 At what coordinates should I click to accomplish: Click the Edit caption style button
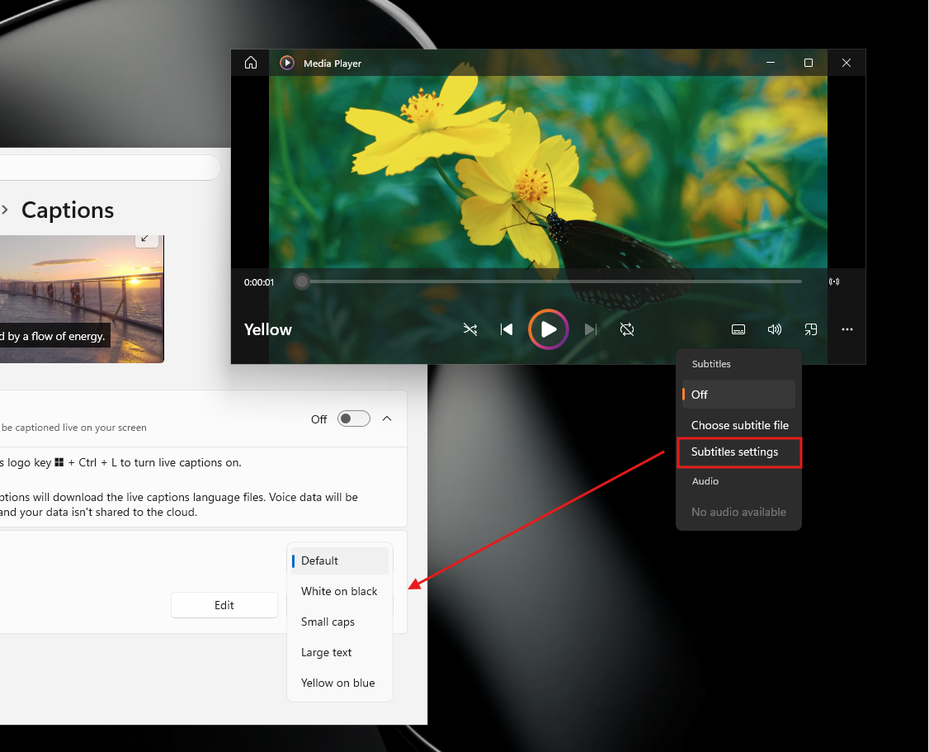pos(224,605)
